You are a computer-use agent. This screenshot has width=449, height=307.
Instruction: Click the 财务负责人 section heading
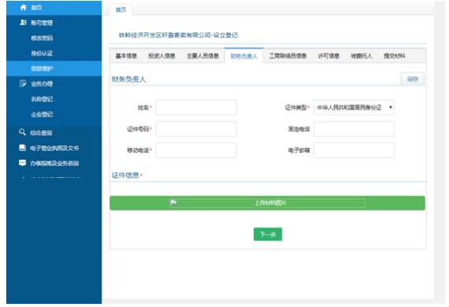(129, 80)
